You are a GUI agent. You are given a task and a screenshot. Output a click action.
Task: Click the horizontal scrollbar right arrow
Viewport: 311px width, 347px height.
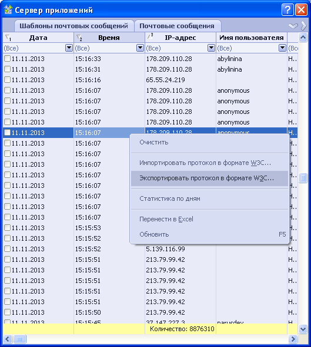[x=293, y=339]
